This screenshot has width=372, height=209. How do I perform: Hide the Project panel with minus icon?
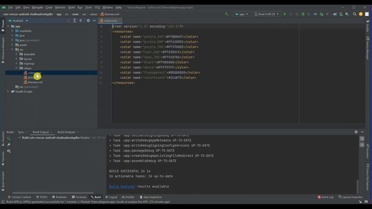pyautogui.click(x=94, y=21)
